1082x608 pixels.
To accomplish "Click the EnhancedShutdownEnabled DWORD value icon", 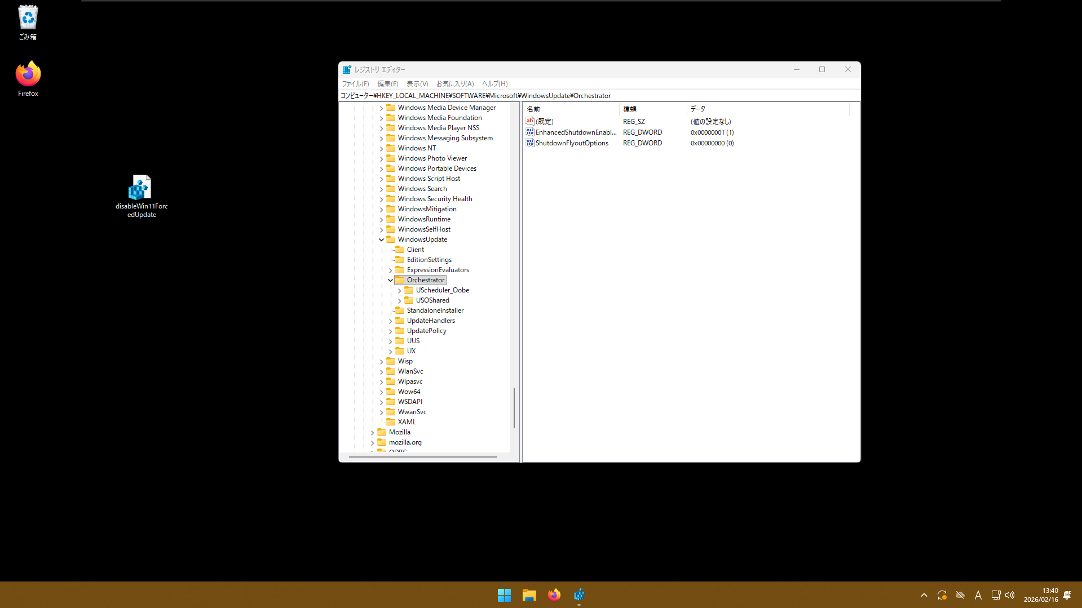I will click(x=529, y=132).
